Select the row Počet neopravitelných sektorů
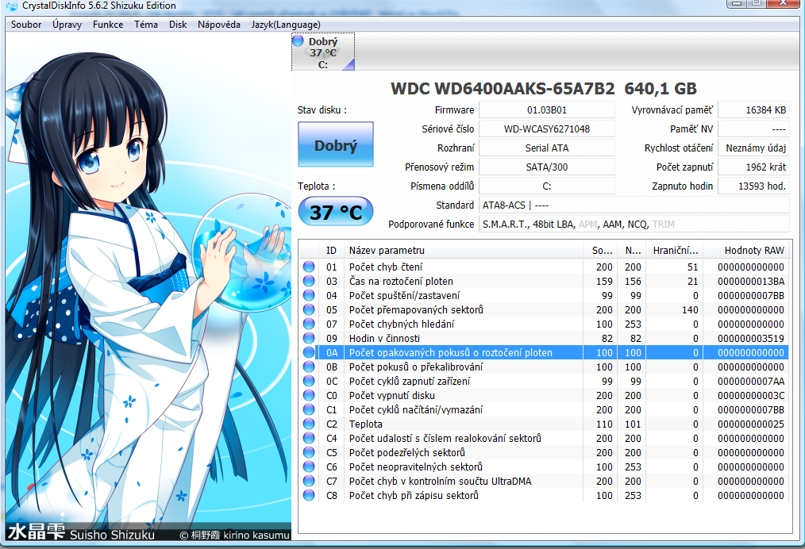This screenshot has width=805, height=549. (x=544, y=467)
